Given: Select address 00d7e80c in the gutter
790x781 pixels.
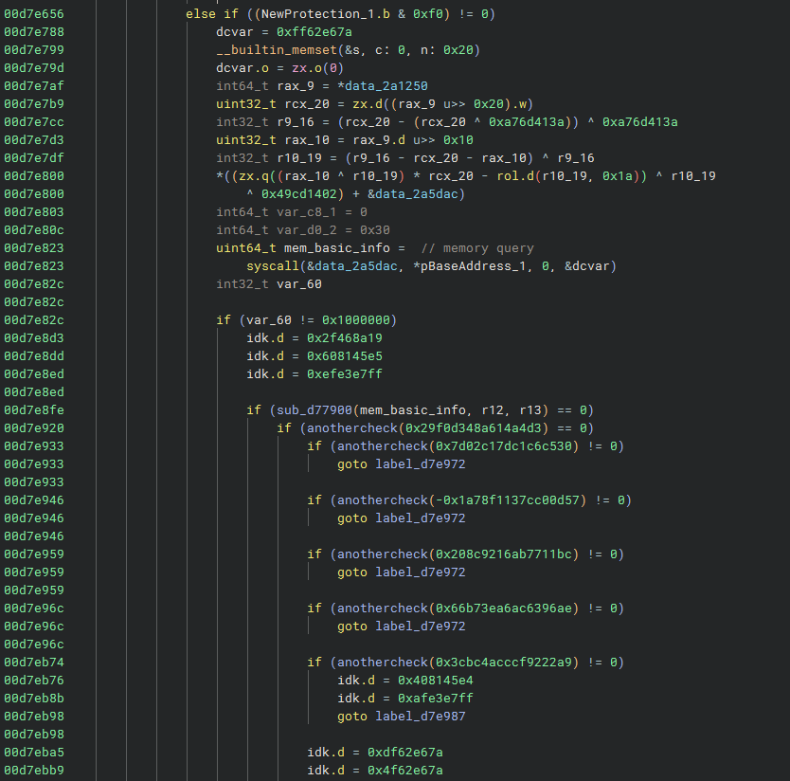Looking at the screenshot, I should [34, 230].
